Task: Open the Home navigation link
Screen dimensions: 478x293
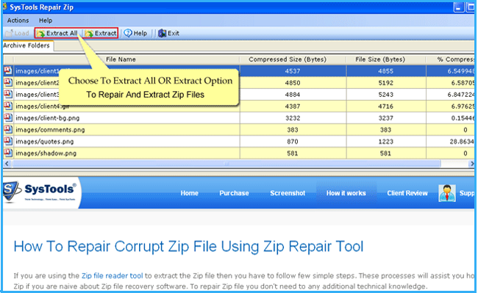Action: click(x=189, y=193)
